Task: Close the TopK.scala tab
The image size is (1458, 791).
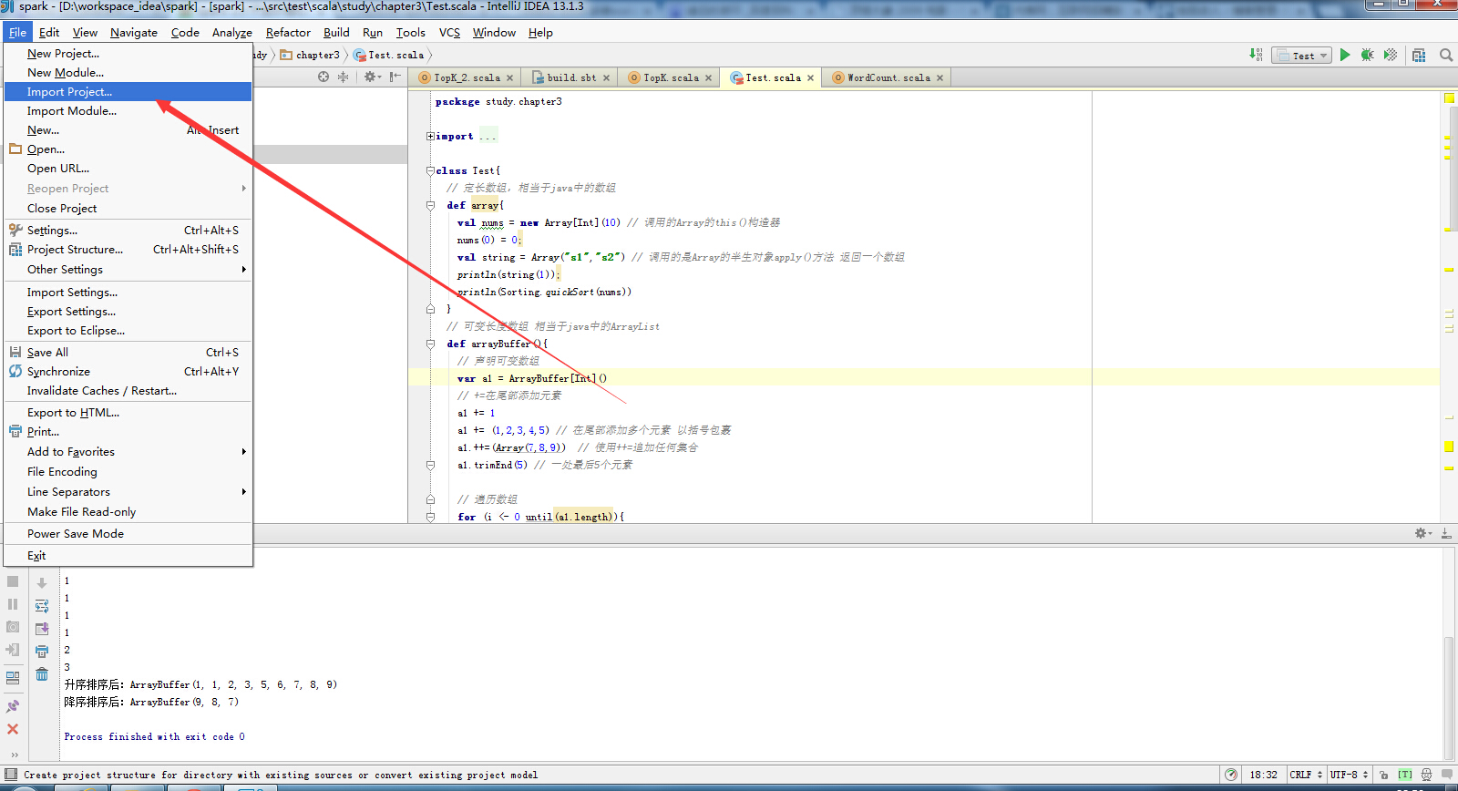Action: click(x=708, y=78)
